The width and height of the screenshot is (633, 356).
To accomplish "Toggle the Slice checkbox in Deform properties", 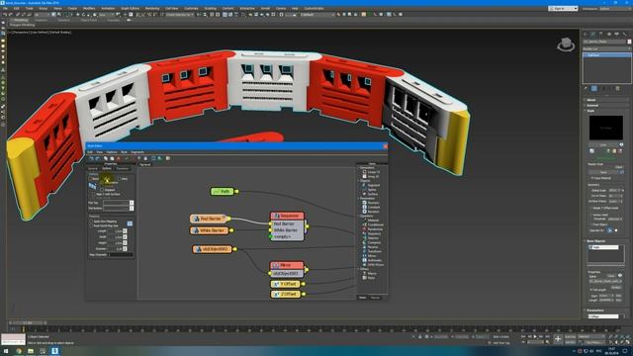I will 120,178.
